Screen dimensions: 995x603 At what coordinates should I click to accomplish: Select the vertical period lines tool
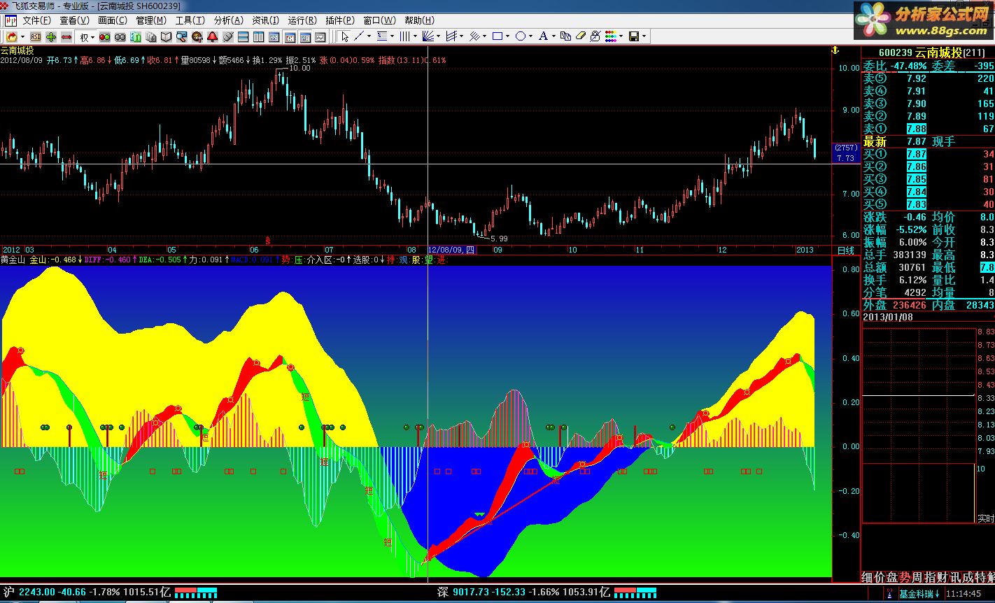pyautogui.click(x=405, y=36)
